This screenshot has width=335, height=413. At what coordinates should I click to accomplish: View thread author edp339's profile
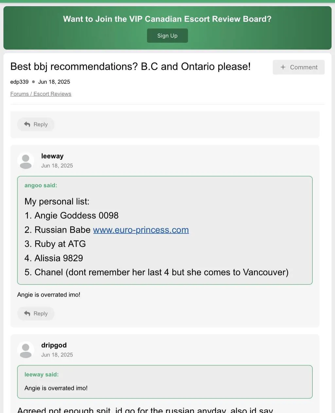pyautogui.click(x=19, y=82)
